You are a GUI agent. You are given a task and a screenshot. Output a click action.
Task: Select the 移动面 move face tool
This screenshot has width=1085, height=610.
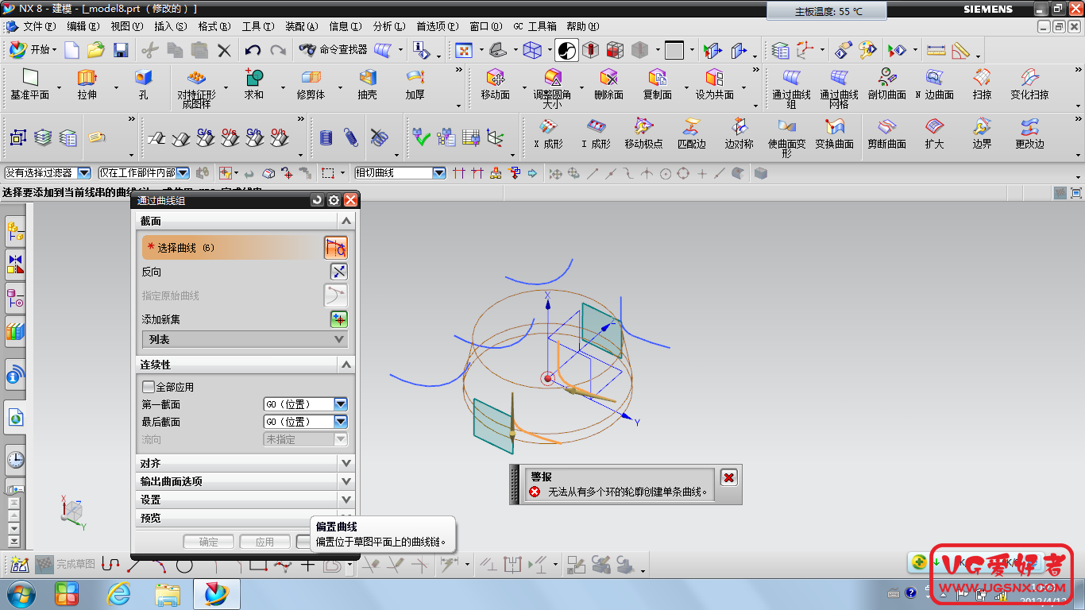[496, 84]
